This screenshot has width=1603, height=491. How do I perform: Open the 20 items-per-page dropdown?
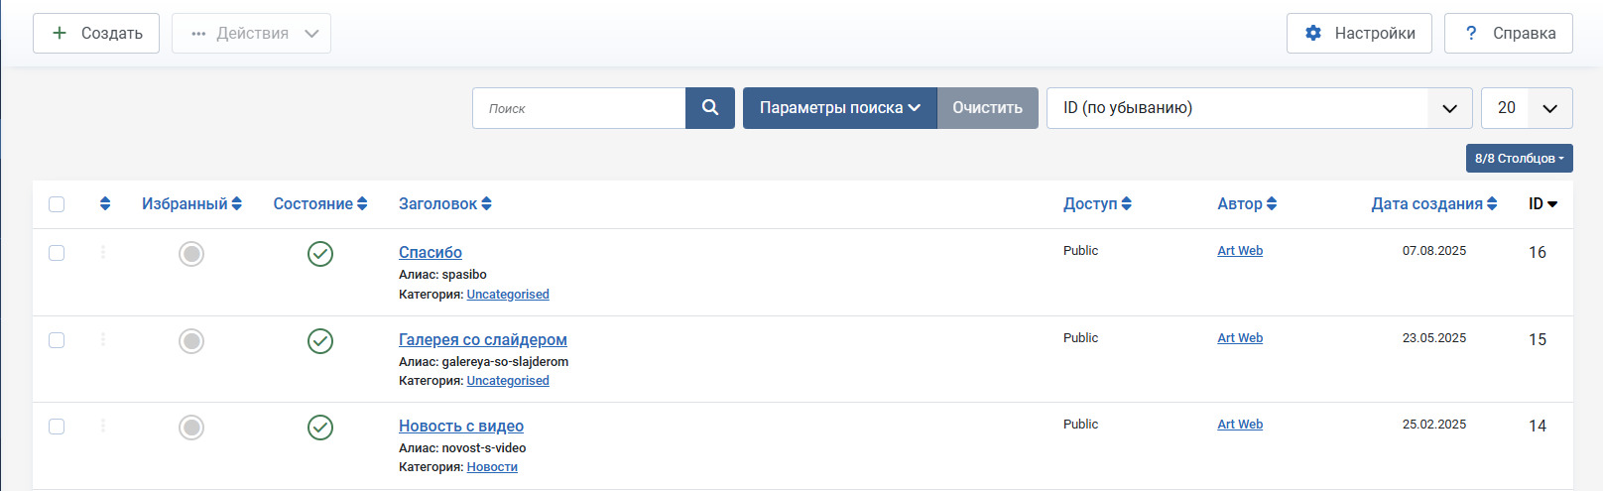(1527, 108)
